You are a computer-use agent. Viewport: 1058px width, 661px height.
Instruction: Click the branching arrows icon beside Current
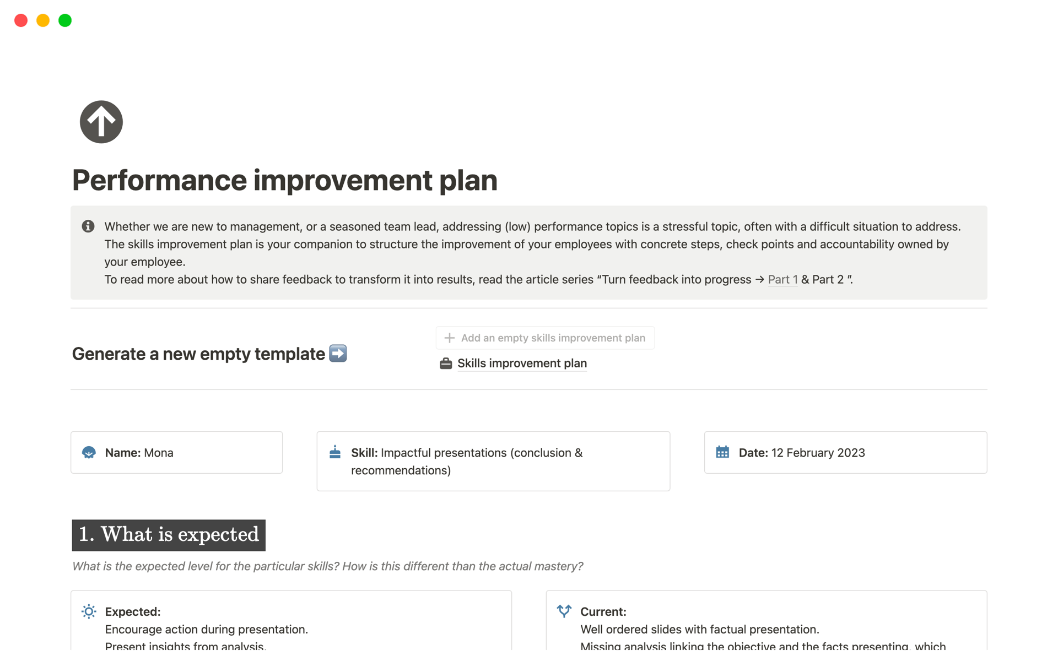tap(564, 611)
